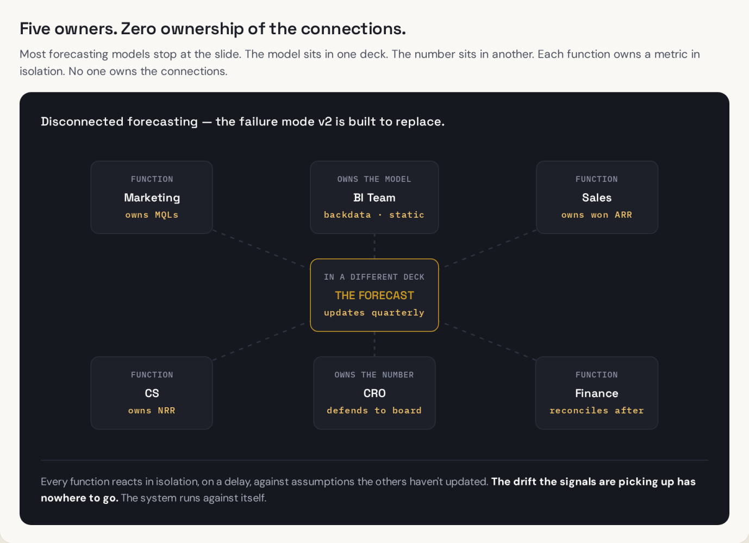Click the 'defends to board' label
The image size is (749, 543).
point(374,411)
